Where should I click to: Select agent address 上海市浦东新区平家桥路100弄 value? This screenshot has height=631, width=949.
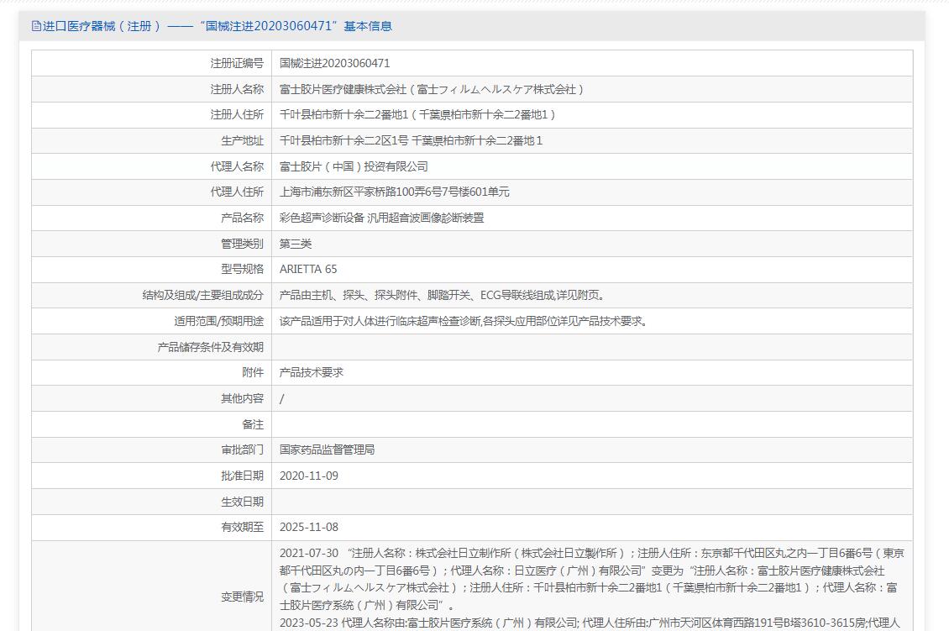click(x=394, y=192)
